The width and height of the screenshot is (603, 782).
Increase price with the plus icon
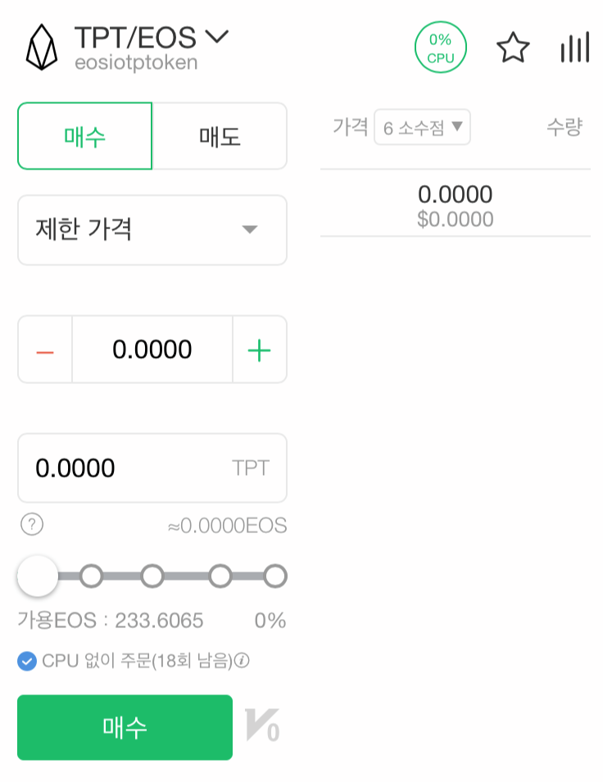pyautogui.click(x=259, y=350)
